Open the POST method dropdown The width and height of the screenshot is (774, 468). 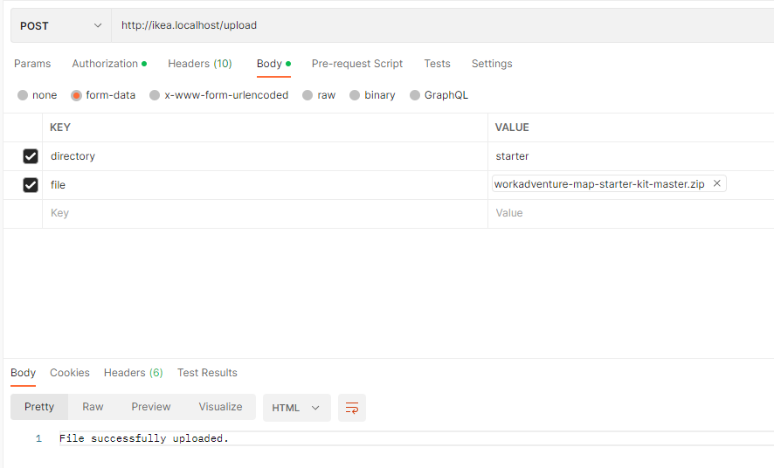(x=61, y=25)
